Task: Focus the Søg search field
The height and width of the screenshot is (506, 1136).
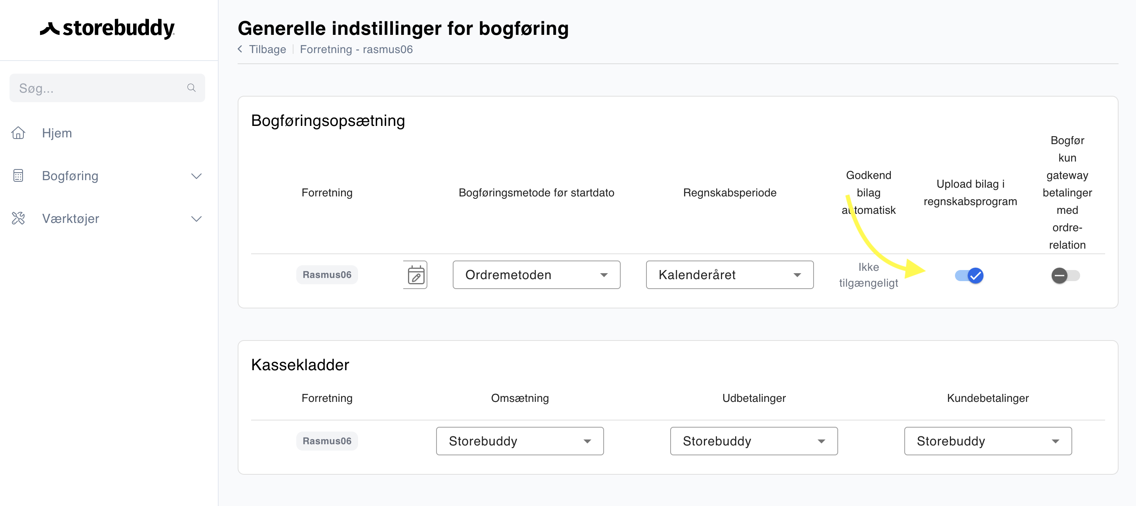Action: point(107,88)
